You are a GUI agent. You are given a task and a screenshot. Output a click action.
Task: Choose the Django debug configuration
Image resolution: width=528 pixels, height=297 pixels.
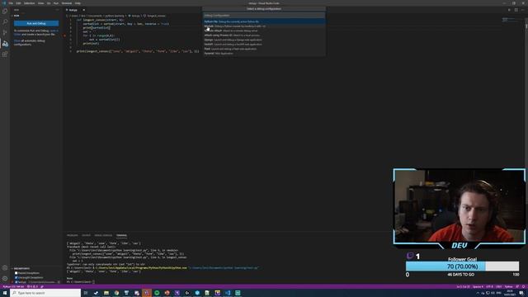coord(264,40)
